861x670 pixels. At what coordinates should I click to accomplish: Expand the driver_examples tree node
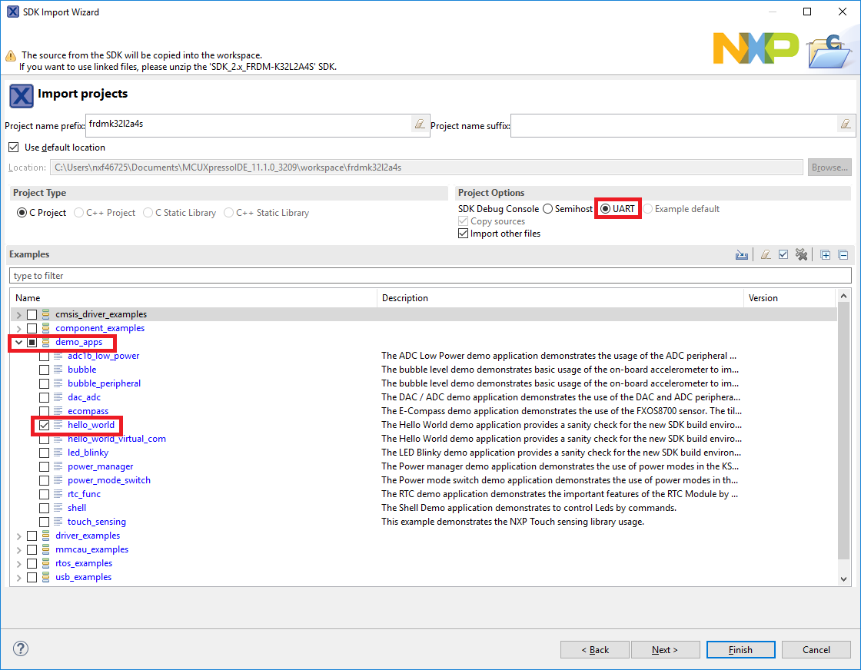coord(18,536)
